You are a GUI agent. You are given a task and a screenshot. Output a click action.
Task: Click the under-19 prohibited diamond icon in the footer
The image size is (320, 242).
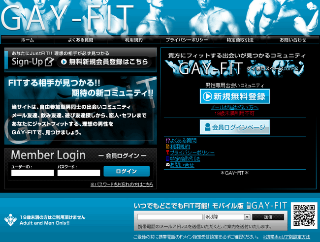(x=10, y=220)
